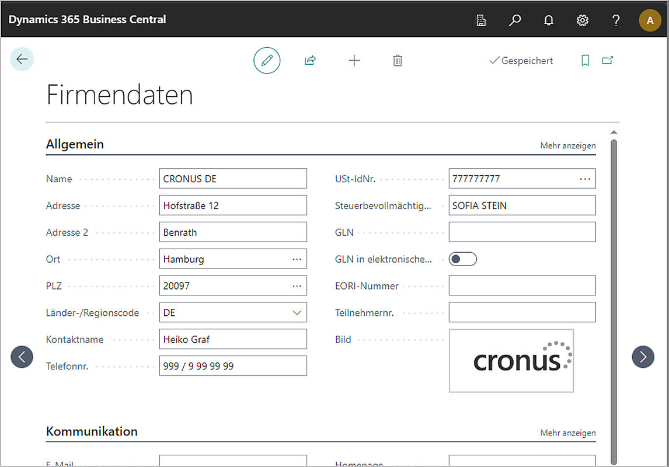The width and height of the screenshot is (669, 467).
Task: Click the plus new record icon
Action: coord(354,61)
